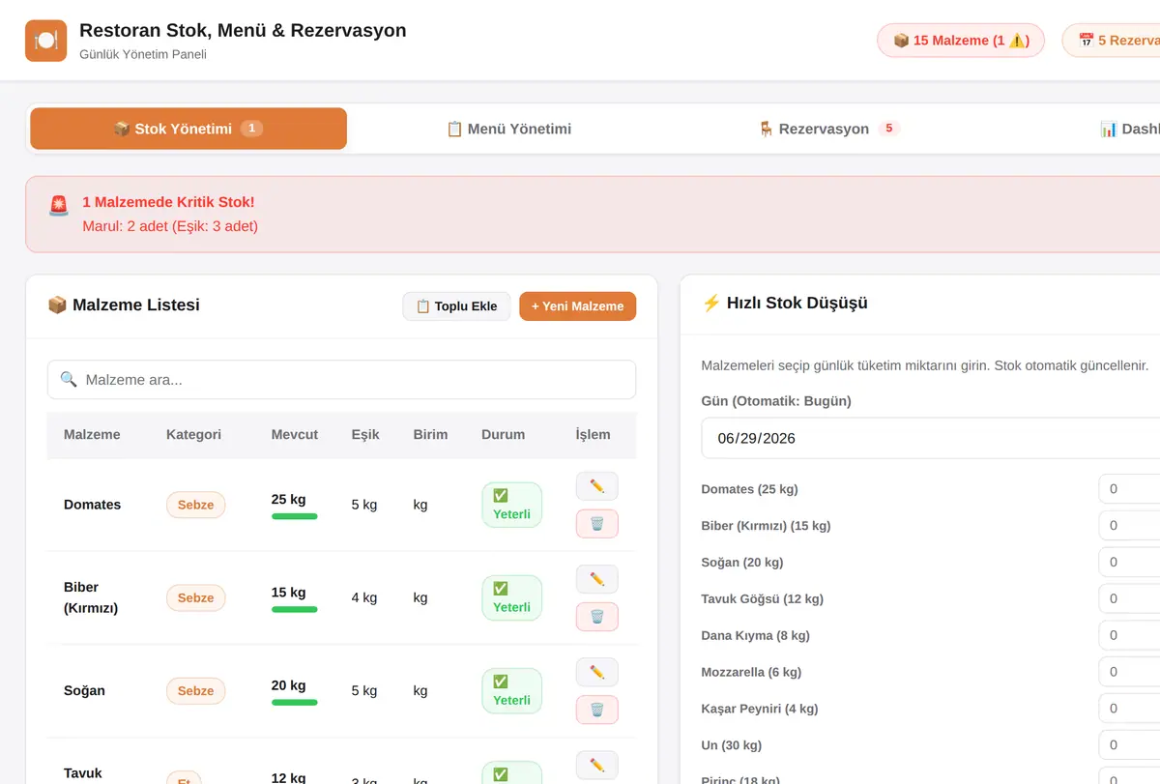Click the restaurant plate logo icon
Screen dimensions: 1160x784
pyautogui.click(x=46, y=41)
